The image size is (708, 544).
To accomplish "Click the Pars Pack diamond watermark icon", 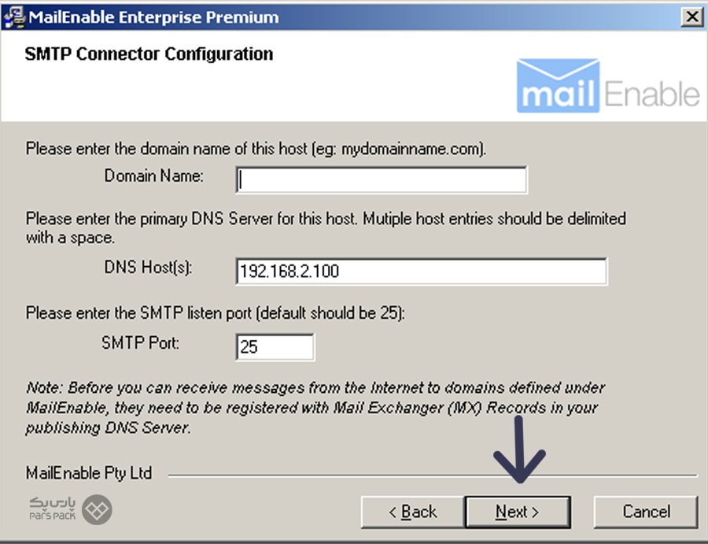I will 97,509.
